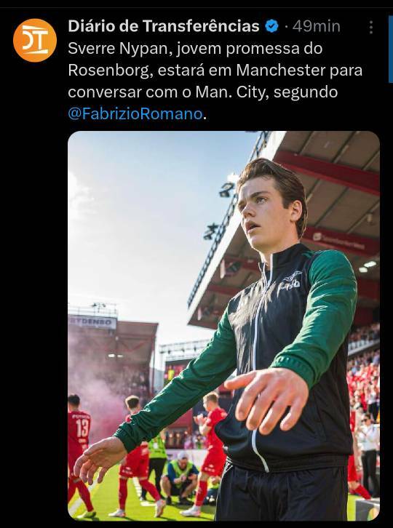
Task: Open the attached photo of the player
Action: 224,326
